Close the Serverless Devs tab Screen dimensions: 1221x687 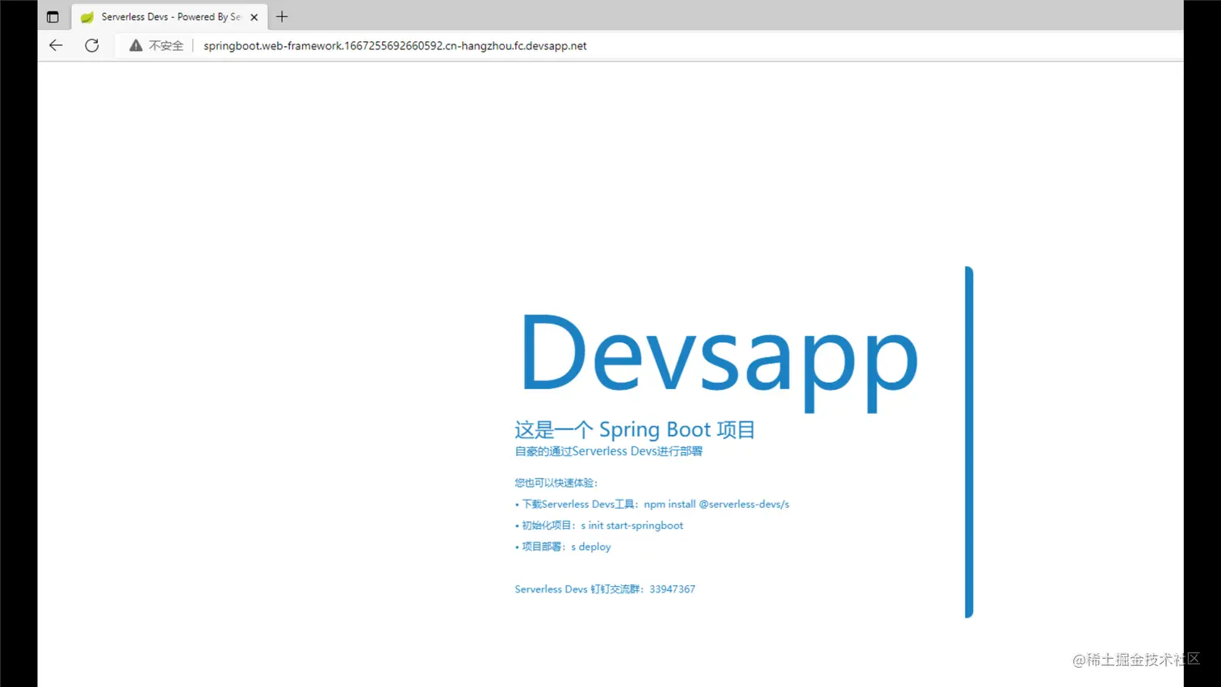(x=254, y=16)
